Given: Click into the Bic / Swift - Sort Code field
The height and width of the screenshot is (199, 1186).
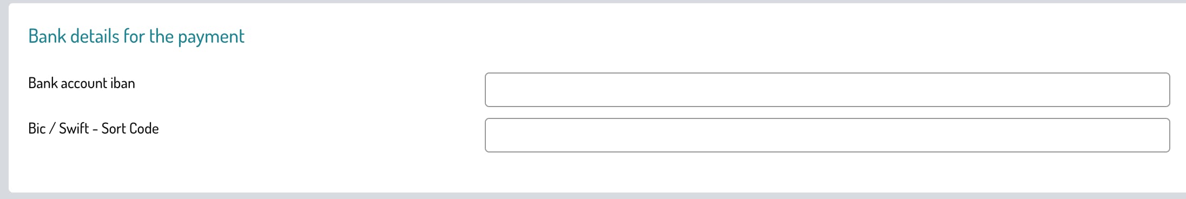Looking at the screenshot, I should point(827,135).
